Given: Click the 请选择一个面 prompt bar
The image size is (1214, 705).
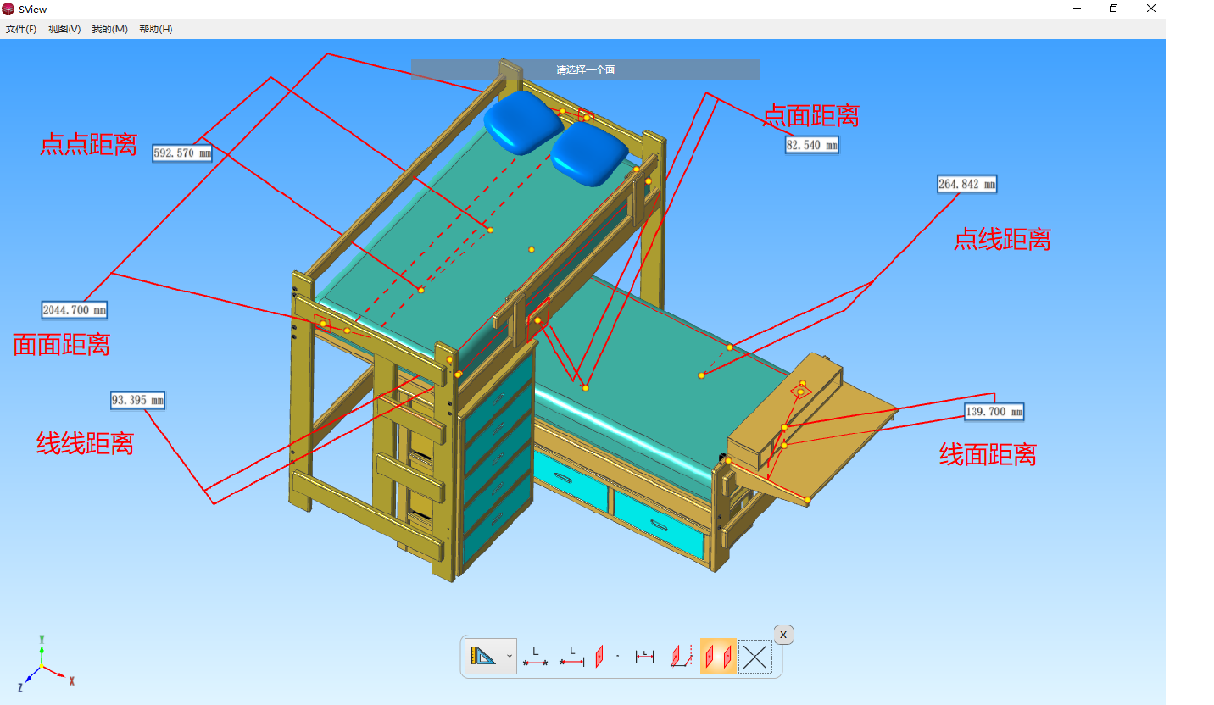Looking at the screenshot, I should [586, 69].
